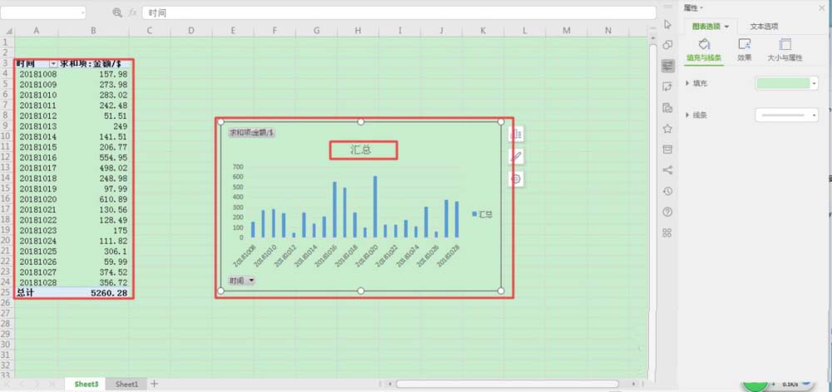The width and height of the screenshot is (832, 392).
Task: Click the chart elements button beside the chart
Action: click(516, 134)
